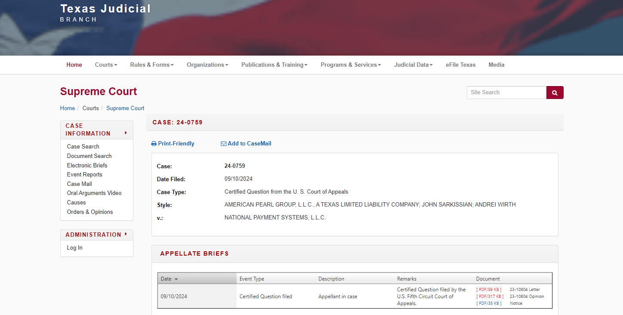
Task: Click the red site search magnifier button
Action: (555, 93)
